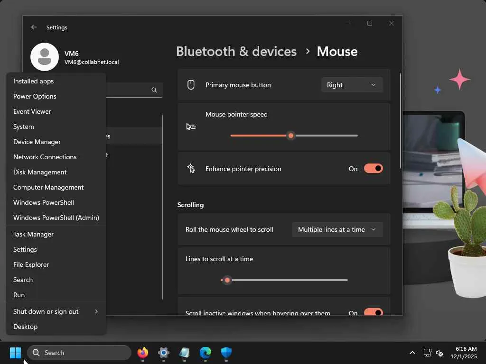Click the VM6 profile avatar

(x=45, y=57)
